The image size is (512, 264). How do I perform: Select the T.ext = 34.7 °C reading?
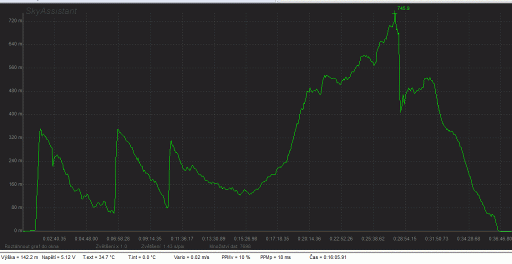coord(98,257)
